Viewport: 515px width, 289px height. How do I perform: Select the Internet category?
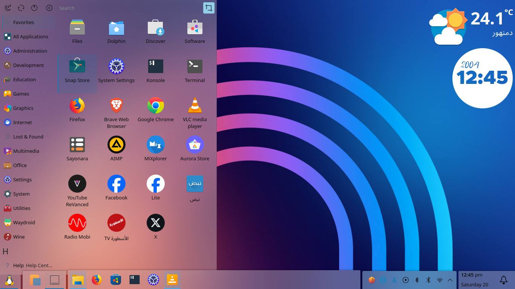click(28, 122)
